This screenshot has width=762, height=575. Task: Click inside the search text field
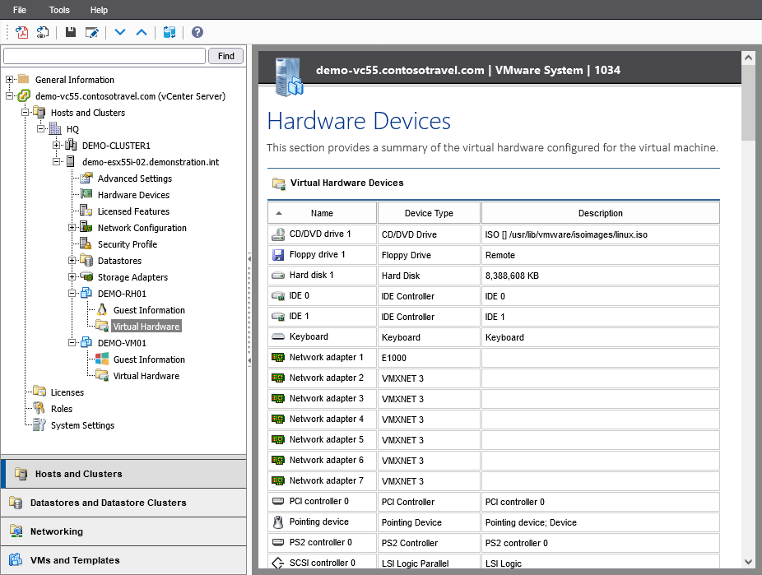coord(105,56)
